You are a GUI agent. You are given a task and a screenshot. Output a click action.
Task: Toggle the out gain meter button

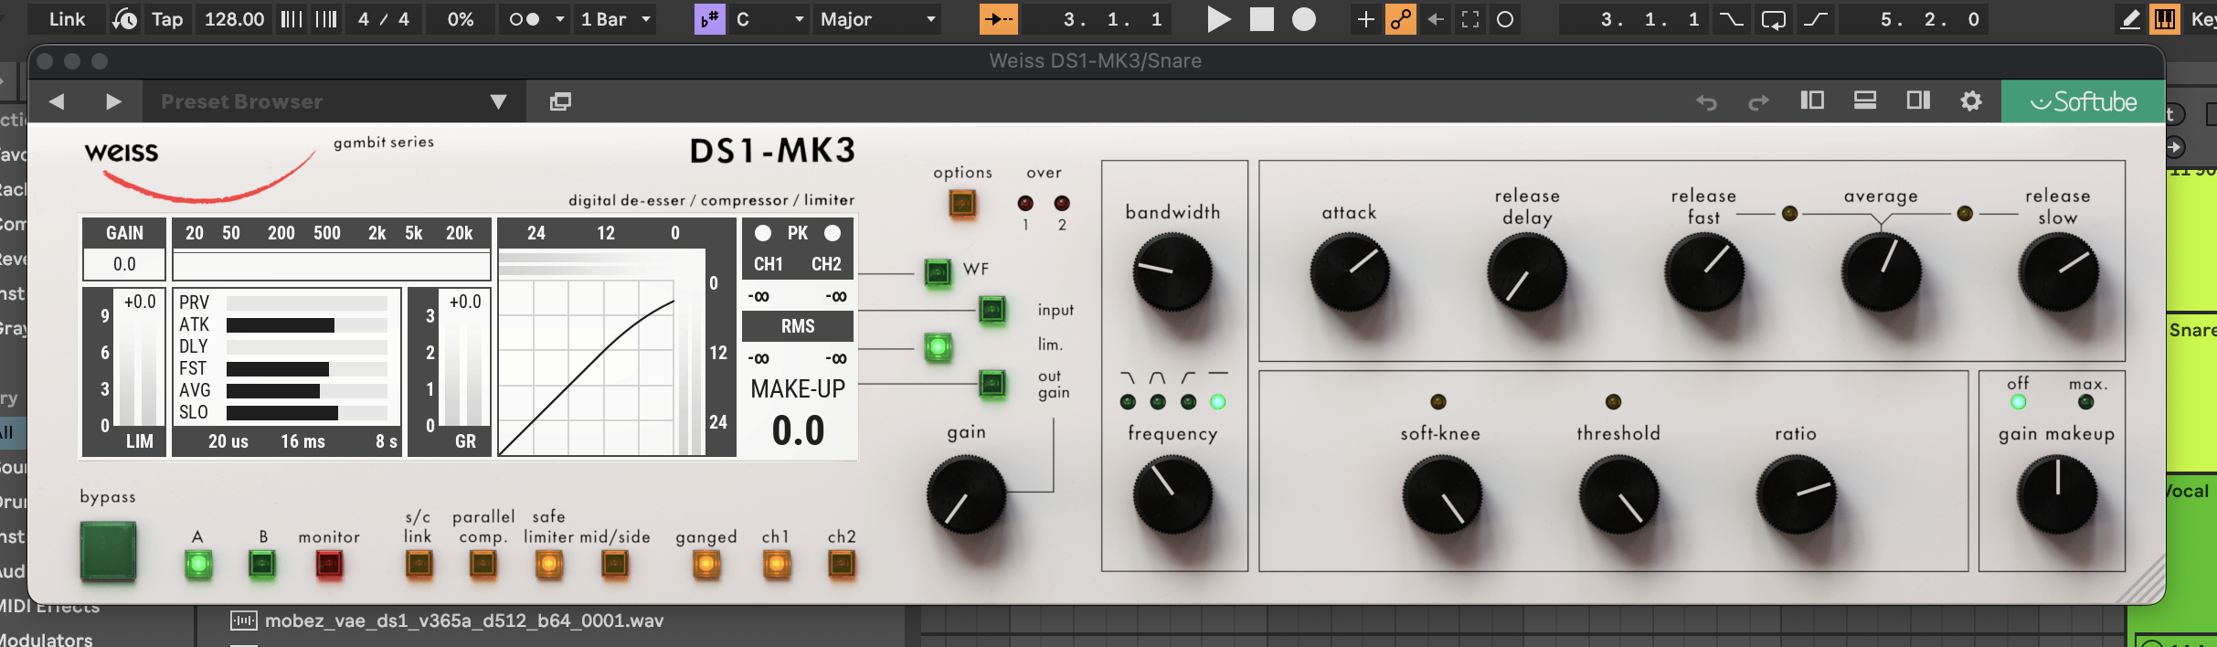click(x=992, y=383)
